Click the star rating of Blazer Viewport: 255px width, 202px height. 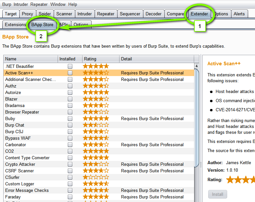pos(96,99)
